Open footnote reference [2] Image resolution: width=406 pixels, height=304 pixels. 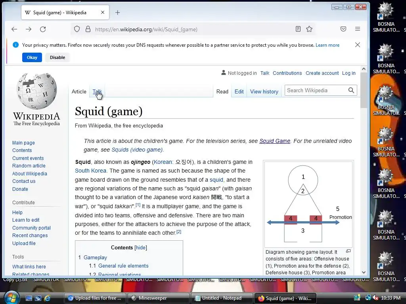click(x=179, y=232)
